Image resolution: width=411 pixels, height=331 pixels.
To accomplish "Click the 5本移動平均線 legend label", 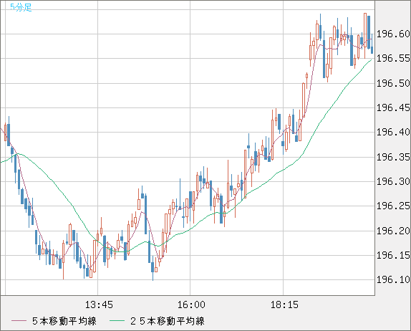I will point(64,321).
